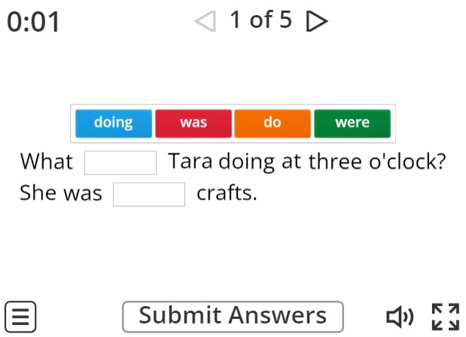Click the "1 of 5" page counter
Image resolution: width=466 pixels, height=337 pixels.
260,21
